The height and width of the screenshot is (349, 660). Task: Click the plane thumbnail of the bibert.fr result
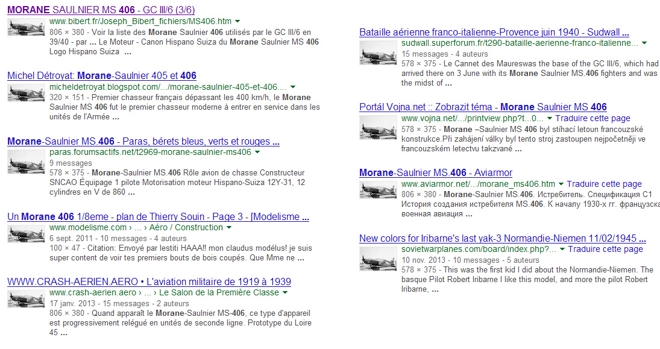point(26,27)
